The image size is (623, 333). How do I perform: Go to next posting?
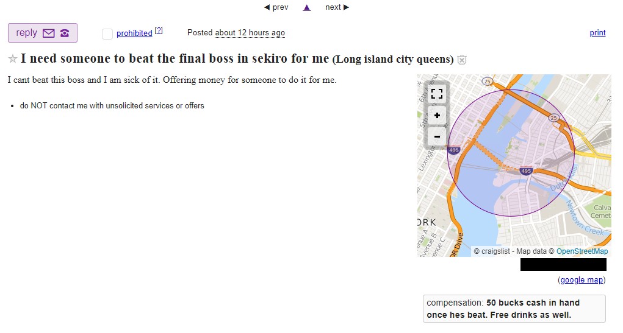[337, 7]
